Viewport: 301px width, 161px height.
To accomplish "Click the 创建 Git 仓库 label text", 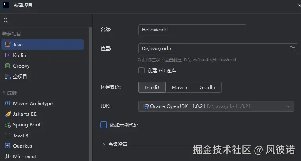I will tap(162, 70).
